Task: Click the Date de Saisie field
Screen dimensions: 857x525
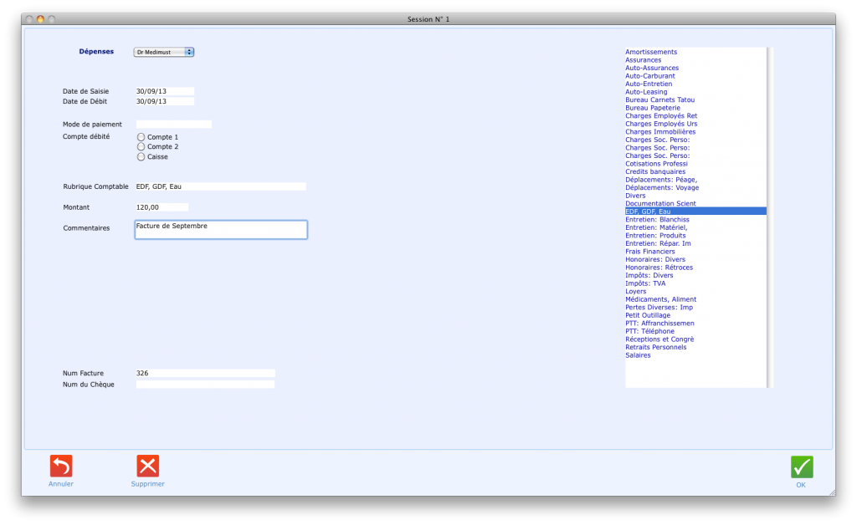Action: (x=165, y=91)
